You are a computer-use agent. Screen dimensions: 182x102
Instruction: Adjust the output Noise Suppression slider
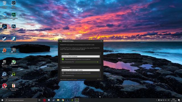point(87,76)
